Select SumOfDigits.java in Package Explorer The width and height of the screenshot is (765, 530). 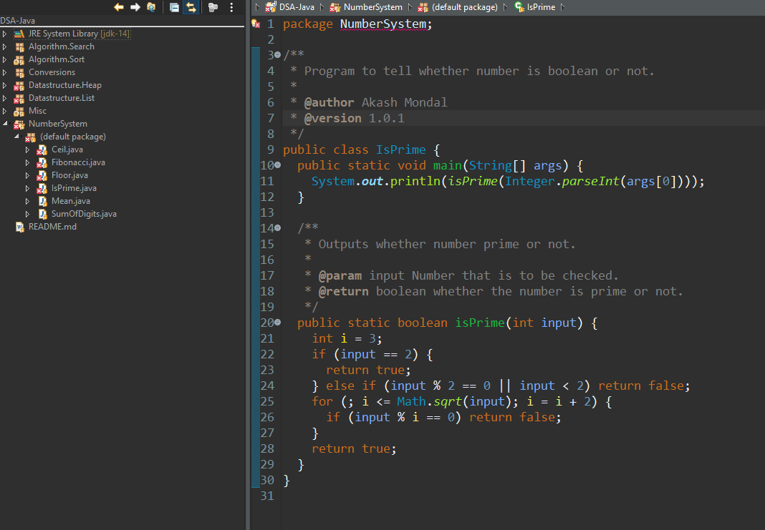(x=84, y=214)
